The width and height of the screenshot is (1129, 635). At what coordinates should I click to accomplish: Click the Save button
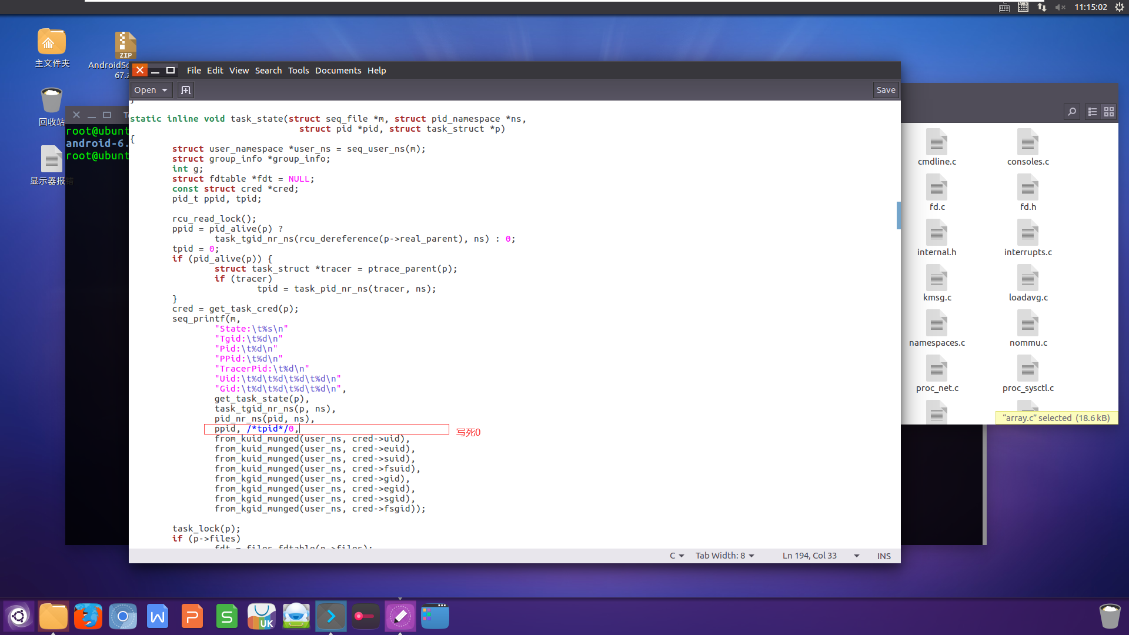click(886, 90)
